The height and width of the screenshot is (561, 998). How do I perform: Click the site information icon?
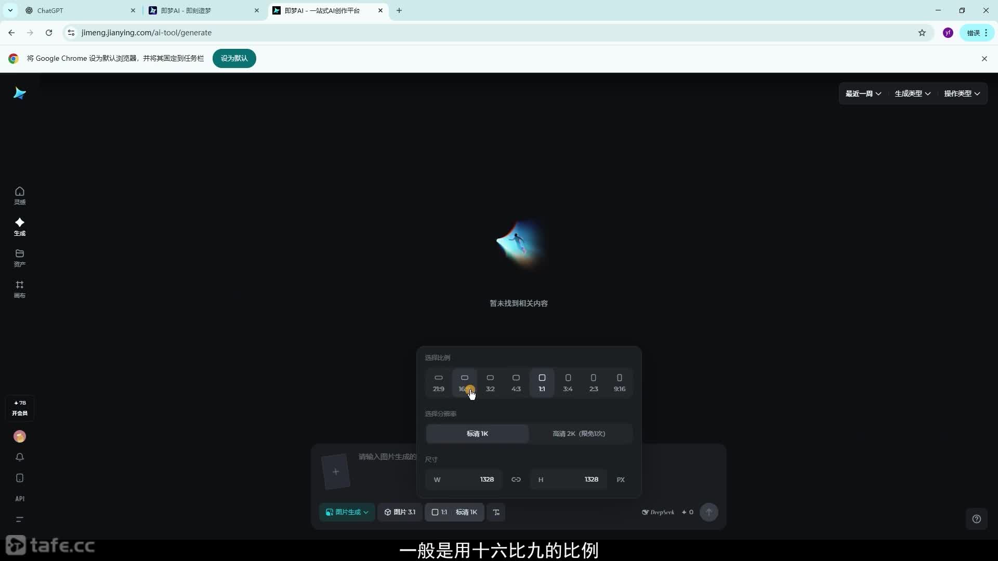71,33
